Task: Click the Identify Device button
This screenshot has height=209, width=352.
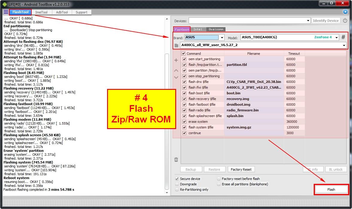Action: click(325, 21)
